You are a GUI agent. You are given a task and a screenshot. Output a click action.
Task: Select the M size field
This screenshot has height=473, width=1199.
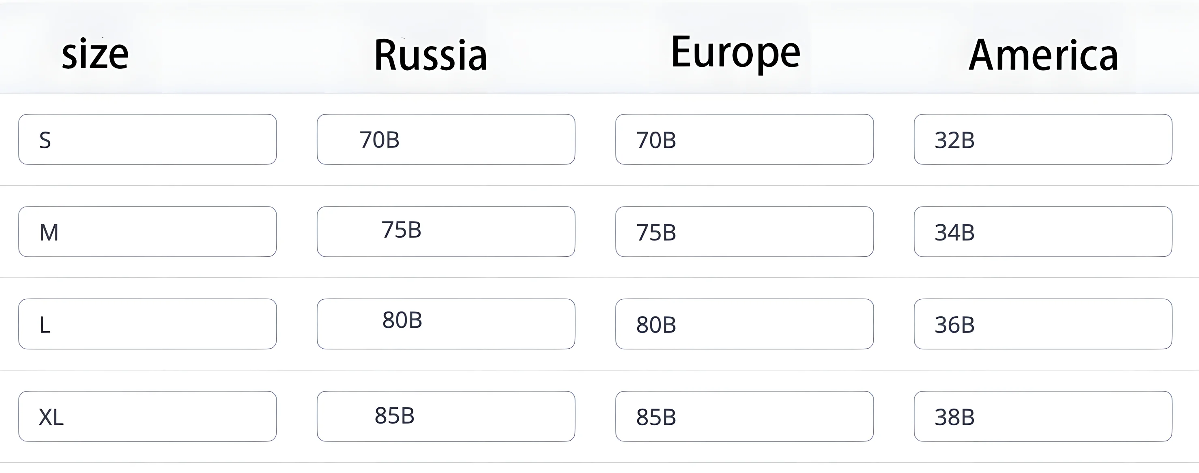(x=148, y=232)
